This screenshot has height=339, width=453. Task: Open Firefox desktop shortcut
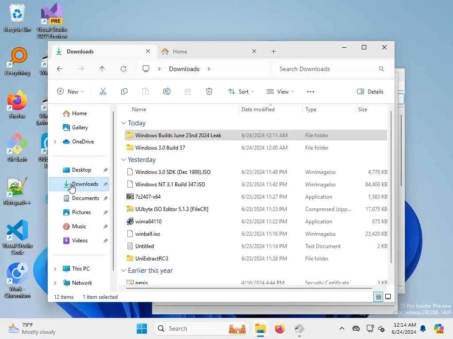[17, 104]
